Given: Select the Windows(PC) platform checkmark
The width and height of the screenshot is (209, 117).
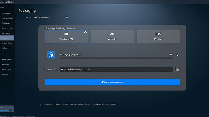Looking at the screenshot, I should point(85,32).
